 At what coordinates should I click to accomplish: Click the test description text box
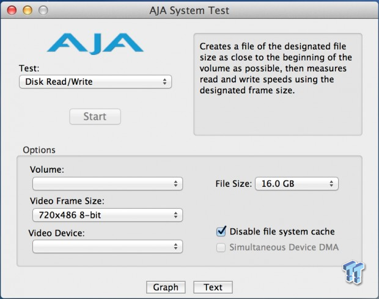pos(278,84)
